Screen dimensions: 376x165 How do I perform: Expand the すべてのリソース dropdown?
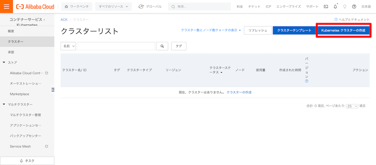tap(113, 6)
